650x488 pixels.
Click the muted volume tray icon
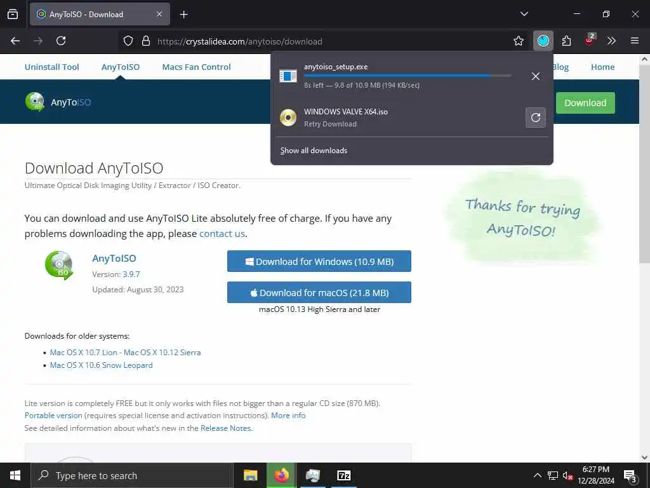click(567, 475)
